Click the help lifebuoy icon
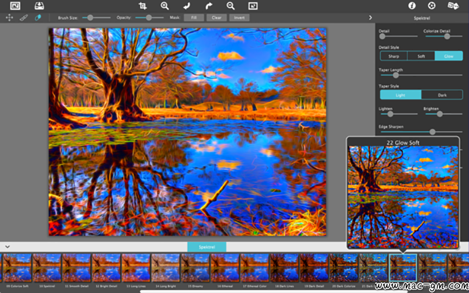 pyautogui.click(x=431, y=5)
